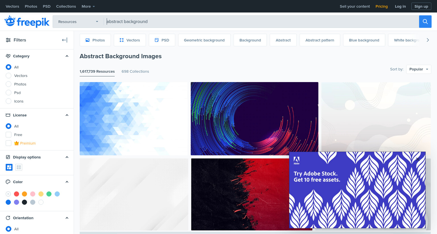
Task: Select the Photos category radio button
Action: coord(9,84)
